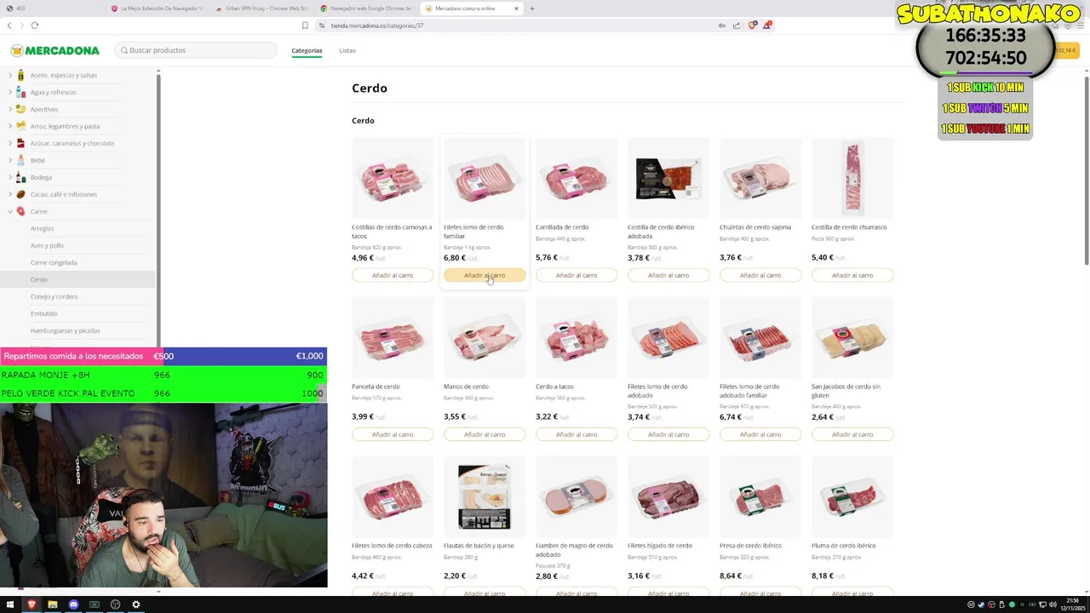Select Embutido subcategory
1090x613 pixels.
click(44, 313)
